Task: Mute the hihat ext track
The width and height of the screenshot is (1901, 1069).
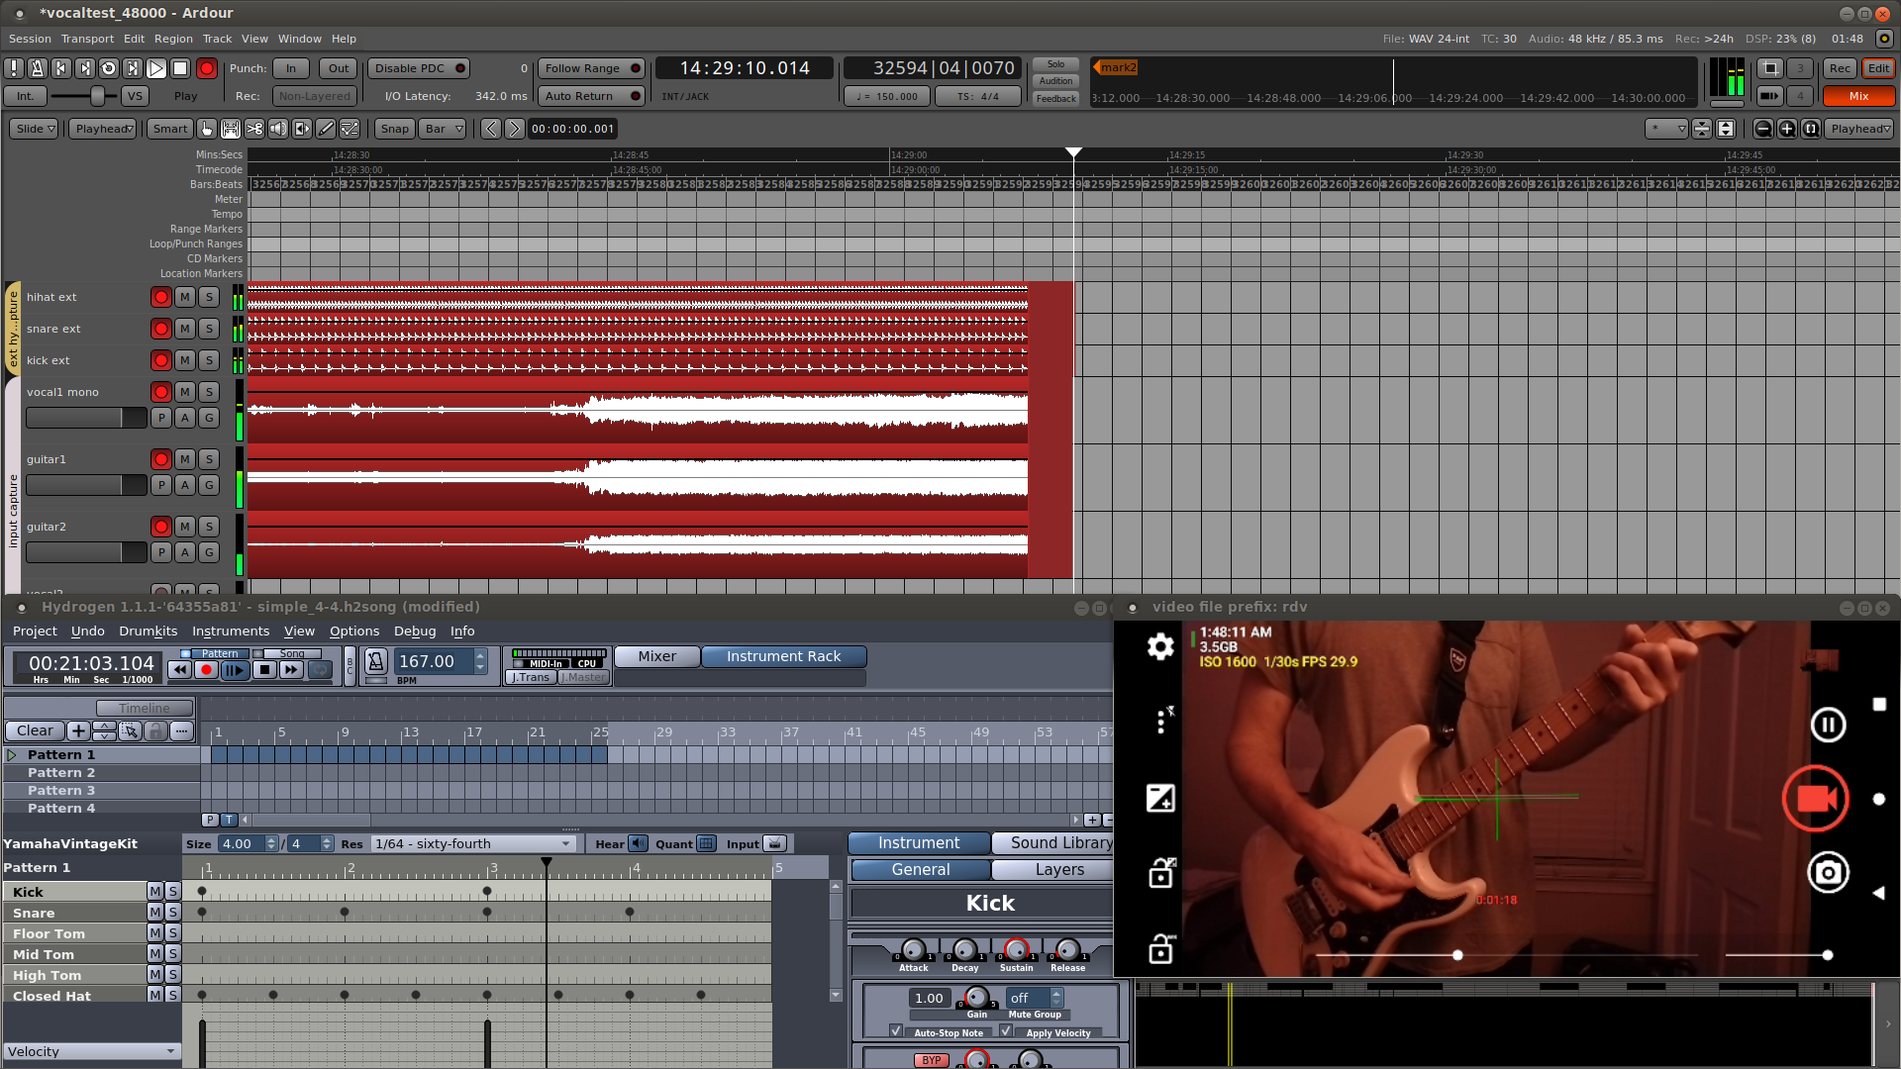Action: coord(185,297)
